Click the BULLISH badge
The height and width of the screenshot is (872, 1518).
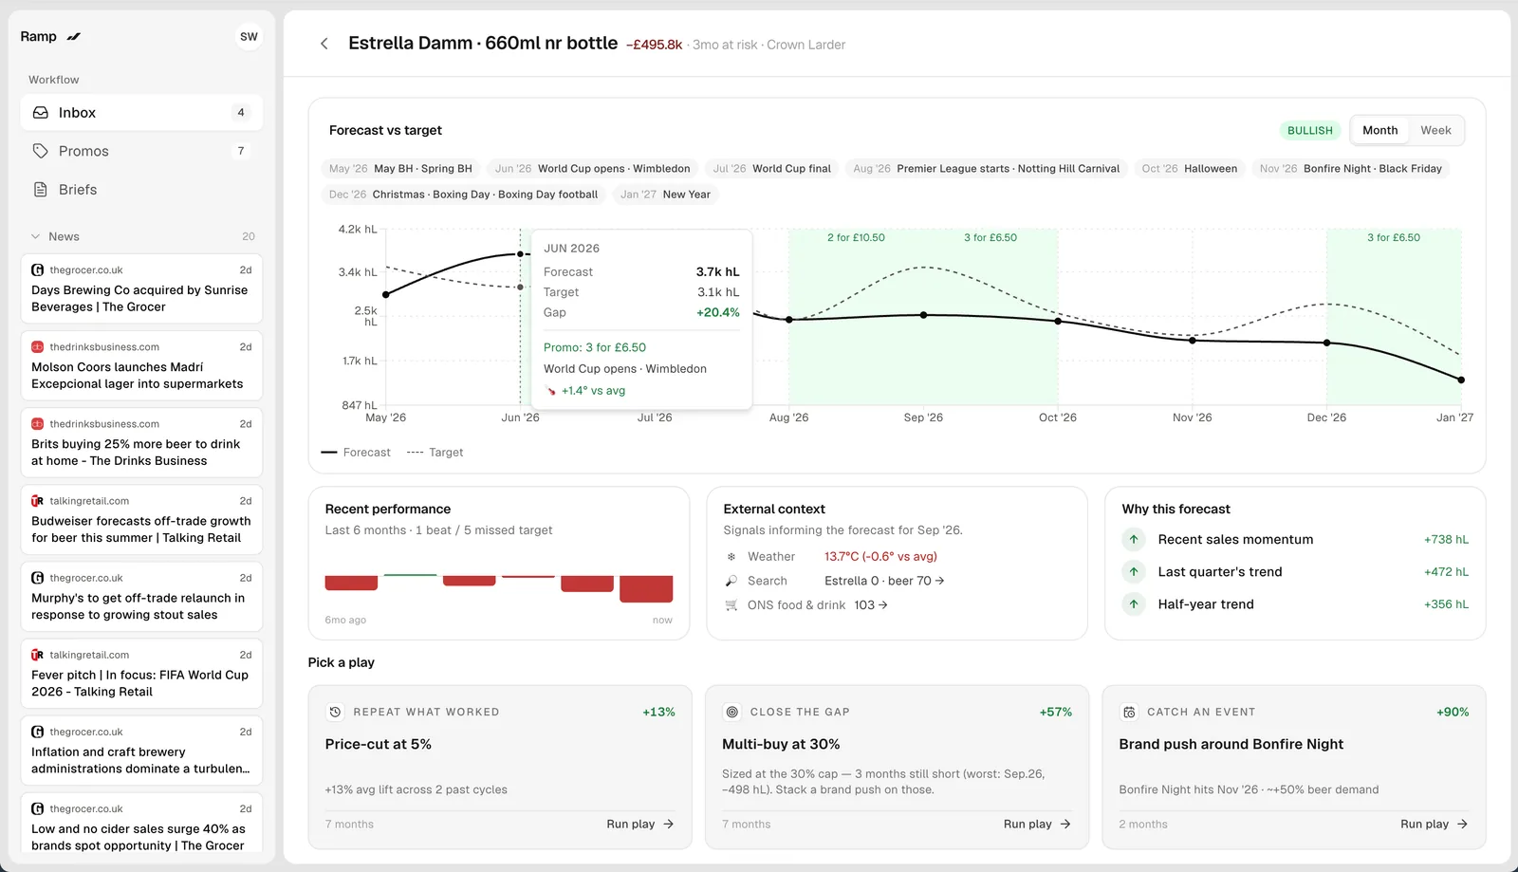pyautogui.click(x=1309, y=131)
